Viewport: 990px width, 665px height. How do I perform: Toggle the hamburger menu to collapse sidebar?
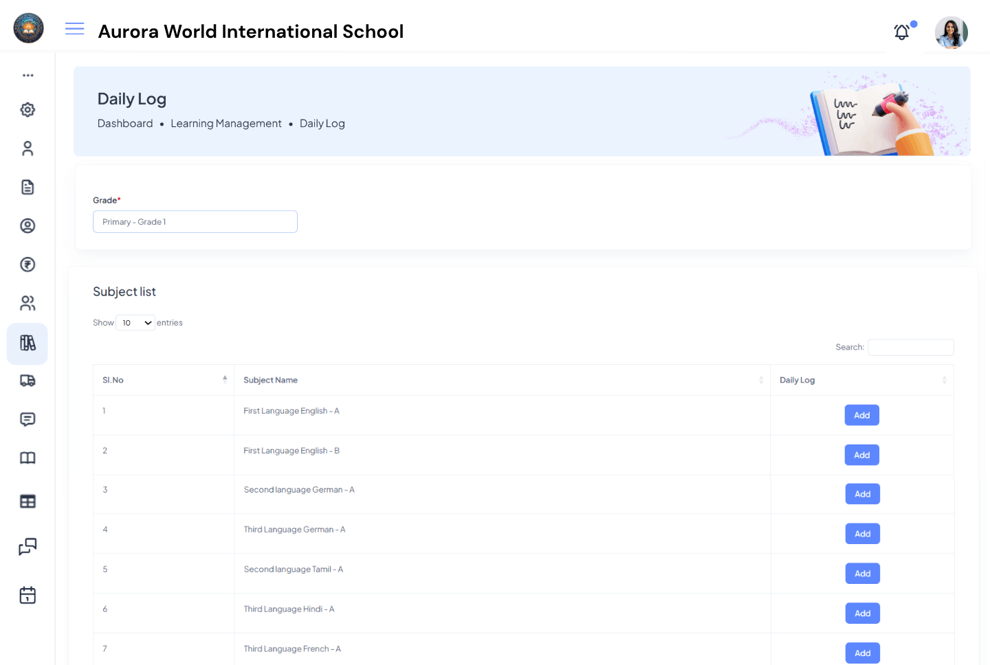click(74, 29)
